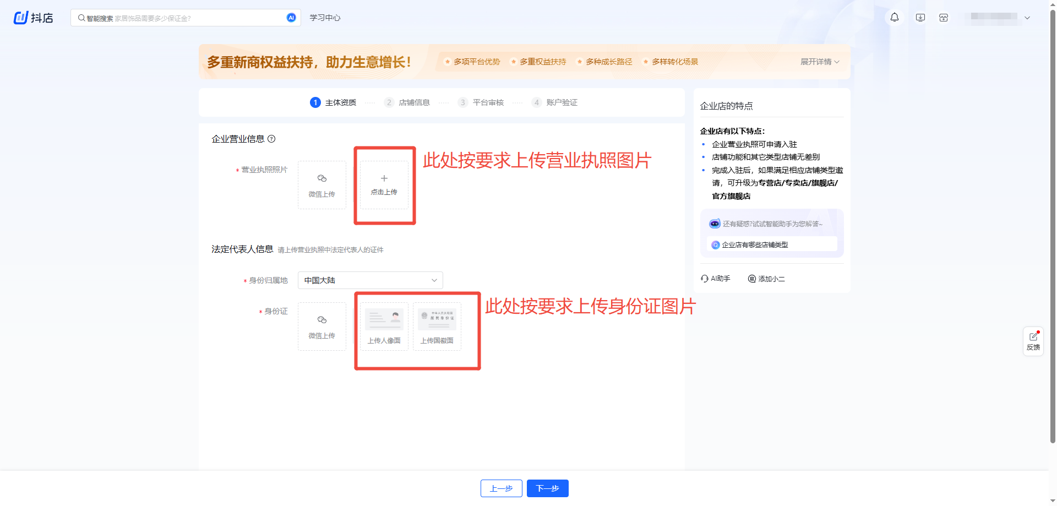Image resolution: width=1057 pixels, height=506 pixels.
Task: Click 上传人像面 ID thumbnail
Action: pos(384,327)
